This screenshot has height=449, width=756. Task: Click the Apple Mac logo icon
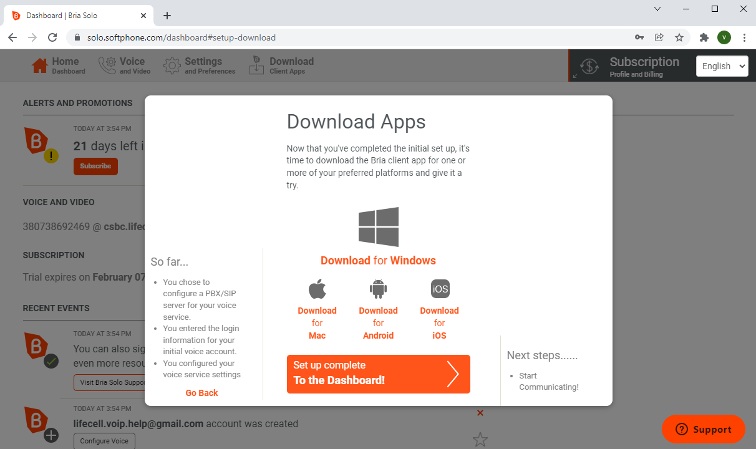click(317, 289)
